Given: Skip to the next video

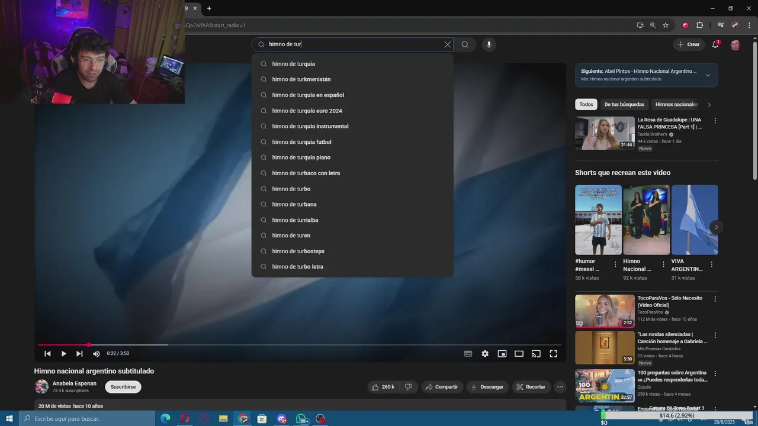Looking at the screenshot, I should [79, 354].
